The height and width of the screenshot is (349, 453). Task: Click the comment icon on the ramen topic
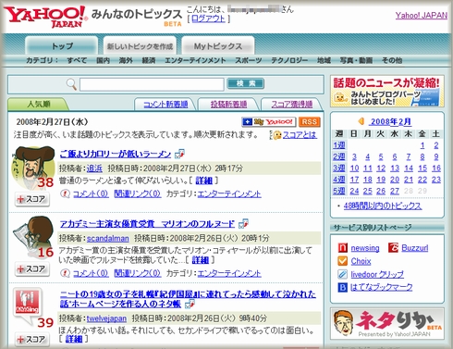coord(65,193)
